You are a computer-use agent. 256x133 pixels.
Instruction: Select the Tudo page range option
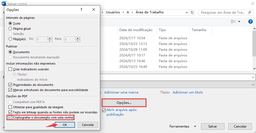10,23
